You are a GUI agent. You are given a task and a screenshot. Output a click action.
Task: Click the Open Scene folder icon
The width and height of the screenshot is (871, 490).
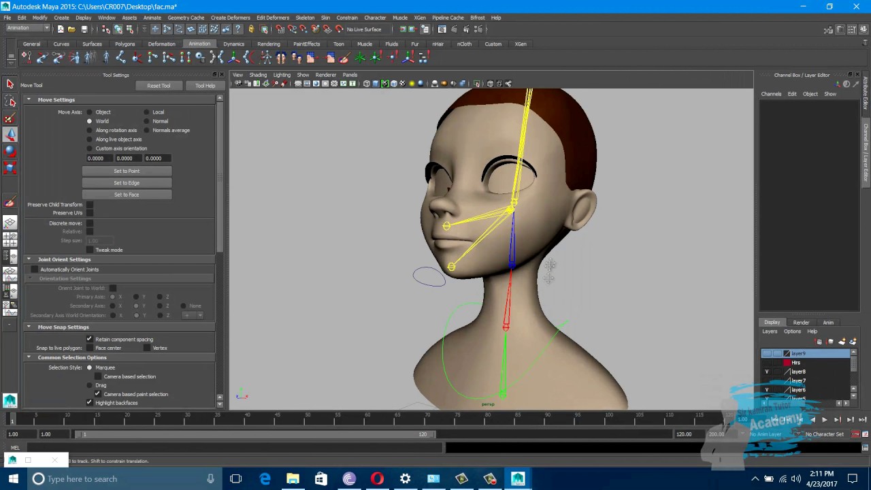[72, 29]
